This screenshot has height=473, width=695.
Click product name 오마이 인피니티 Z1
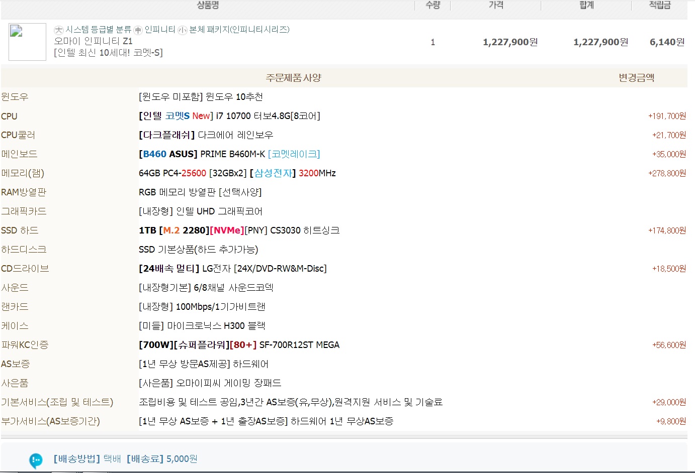(x=93, y=41)
